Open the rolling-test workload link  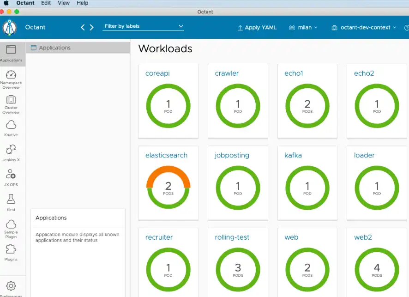point(232,237)
